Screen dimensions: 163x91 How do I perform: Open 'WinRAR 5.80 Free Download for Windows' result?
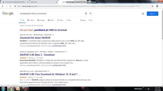coord(50,74)
